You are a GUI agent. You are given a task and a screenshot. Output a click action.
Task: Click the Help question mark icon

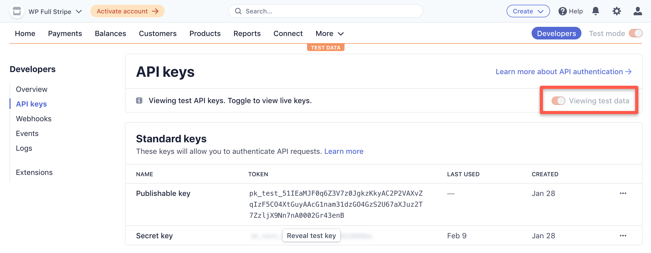[562, 11]
